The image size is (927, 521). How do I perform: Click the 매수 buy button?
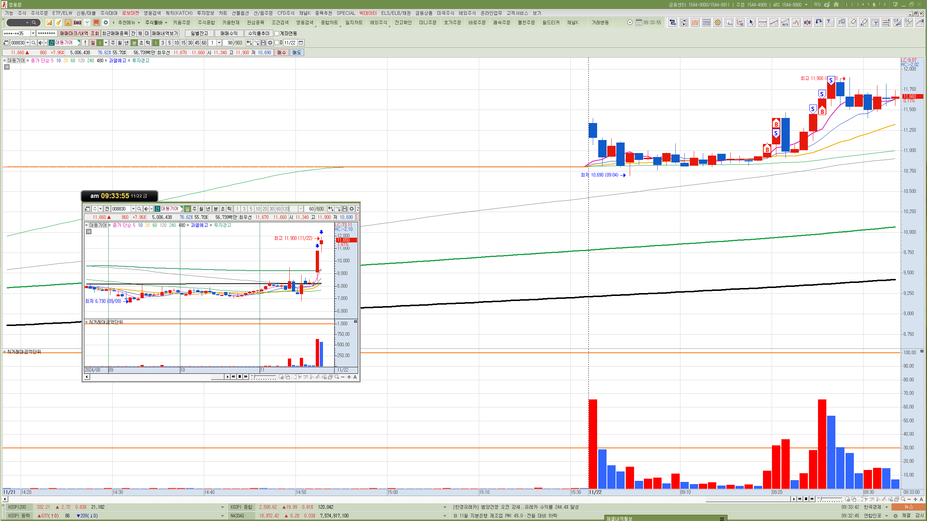[x=282, y=52]
